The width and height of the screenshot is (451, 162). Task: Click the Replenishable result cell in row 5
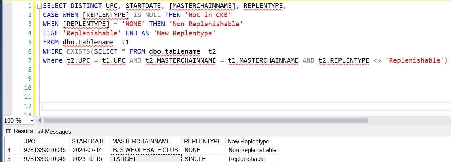(x=253, y=158)
